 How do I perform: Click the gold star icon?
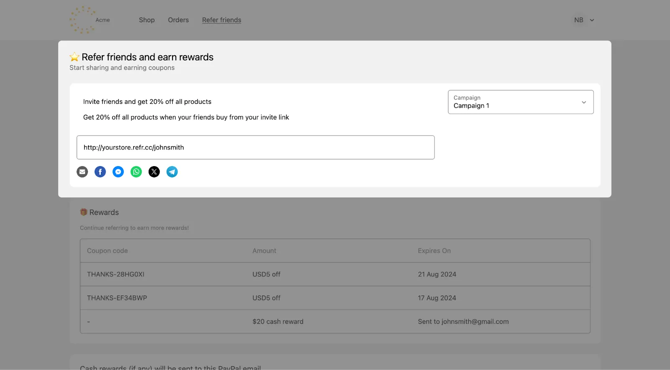click(75, 57)
